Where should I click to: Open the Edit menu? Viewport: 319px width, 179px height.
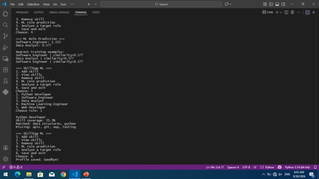point(21,4)
